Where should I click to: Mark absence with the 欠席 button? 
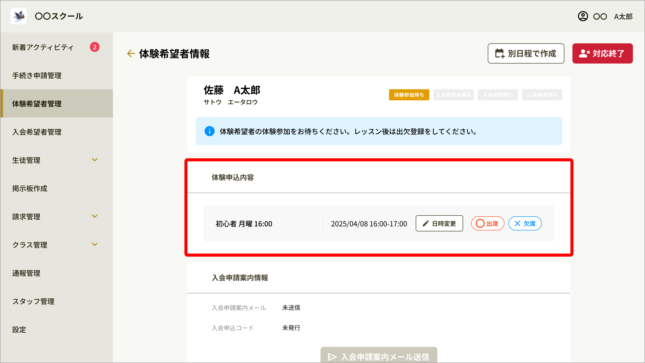click(525, 223)
